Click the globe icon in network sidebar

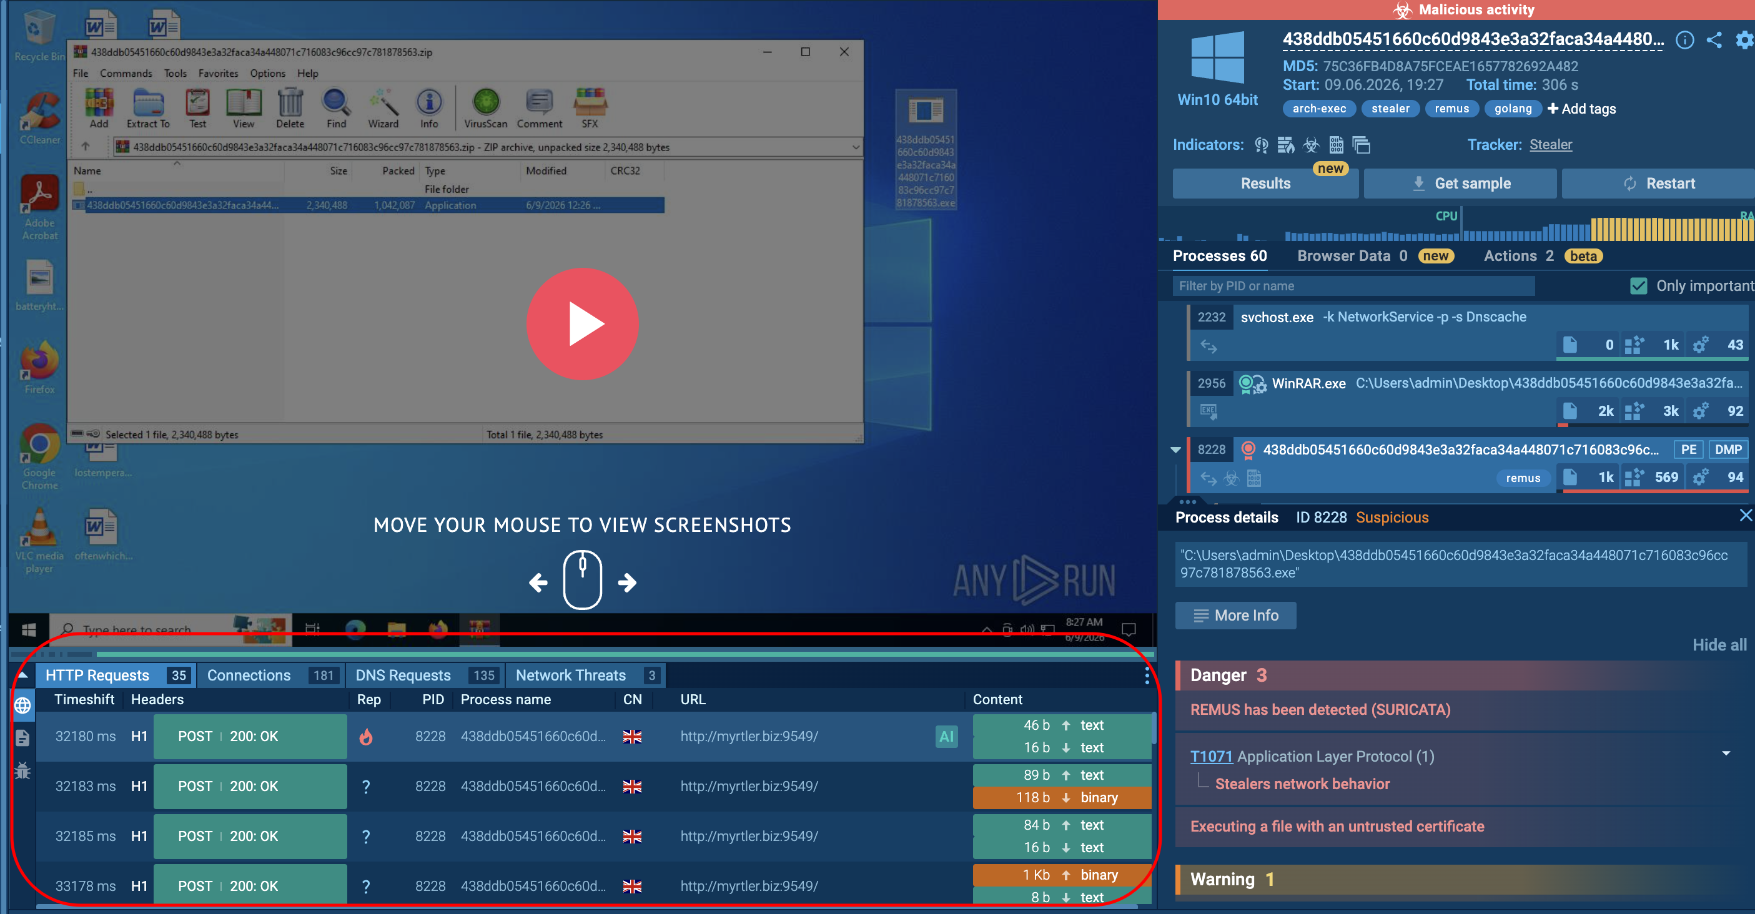(x=22, y=705)
